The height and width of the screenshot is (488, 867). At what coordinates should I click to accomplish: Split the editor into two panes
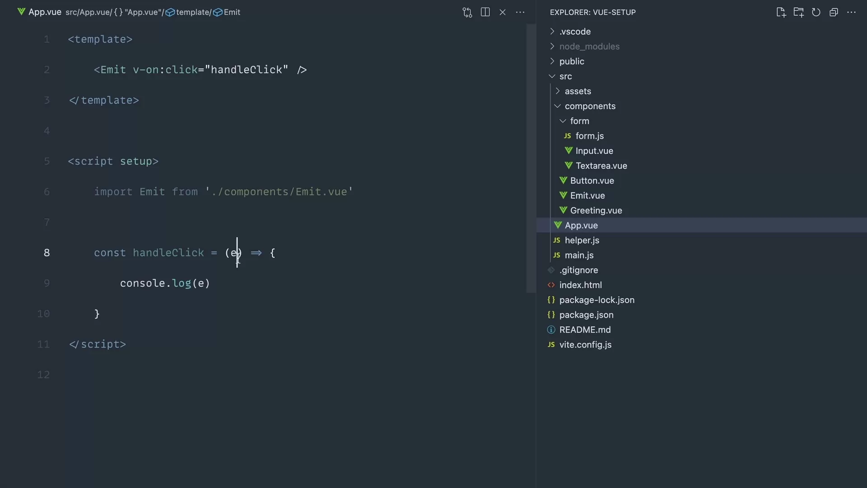coord(485,12)
